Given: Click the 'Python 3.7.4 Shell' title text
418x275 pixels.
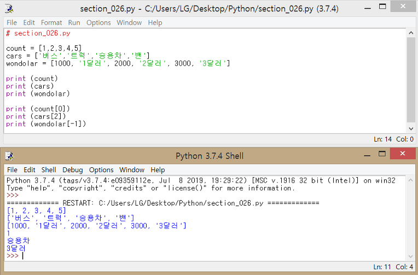Looking at the screenshot, I should point(210,156).
